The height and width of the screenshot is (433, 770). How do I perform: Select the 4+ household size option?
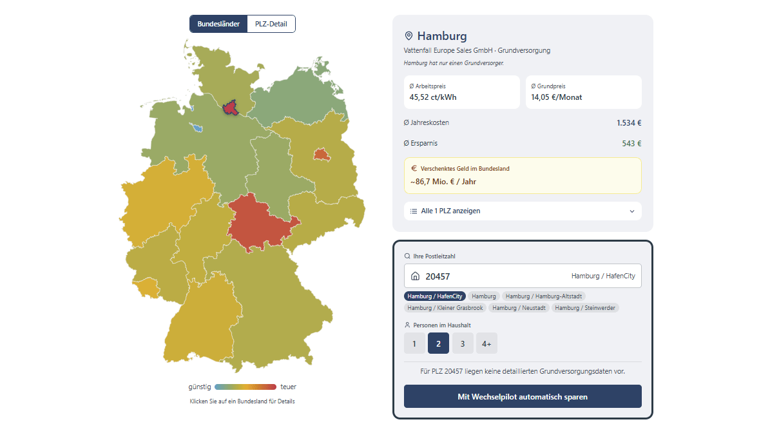click(x=486, y=343)
